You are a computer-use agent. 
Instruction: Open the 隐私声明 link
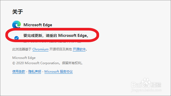click(35, 72)
